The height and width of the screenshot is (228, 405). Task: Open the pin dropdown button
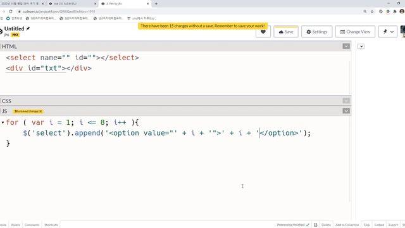point(388,32)
